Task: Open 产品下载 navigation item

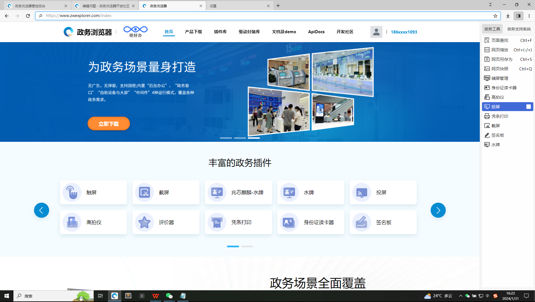Action: (x=193, y=32)
